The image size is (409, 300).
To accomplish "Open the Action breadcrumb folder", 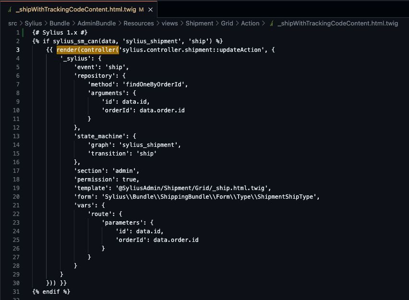I will click(x=250, y=23).
